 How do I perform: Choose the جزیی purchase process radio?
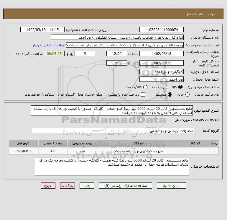(187, 94)
